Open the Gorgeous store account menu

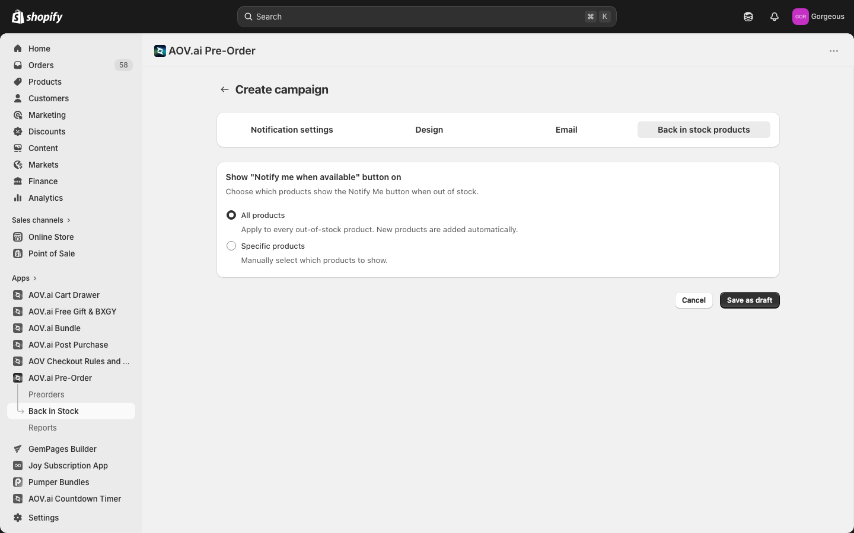[x=818, y=17]
